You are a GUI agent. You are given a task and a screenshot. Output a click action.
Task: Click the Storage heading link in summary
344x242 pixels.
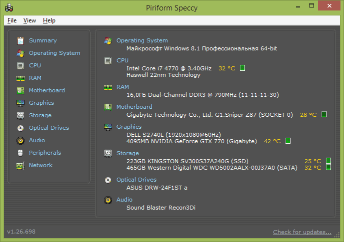[x=127, y=153]
